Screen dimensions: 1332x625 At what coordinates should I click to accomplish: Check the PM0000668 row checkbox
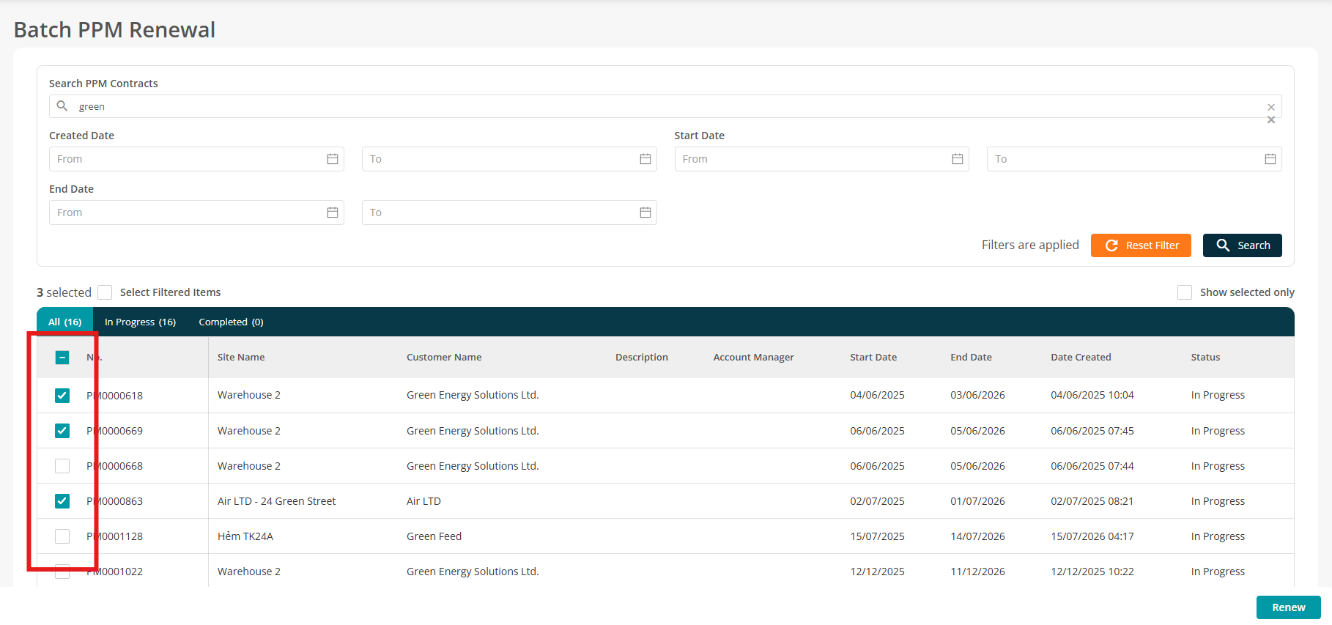(62, 466)
